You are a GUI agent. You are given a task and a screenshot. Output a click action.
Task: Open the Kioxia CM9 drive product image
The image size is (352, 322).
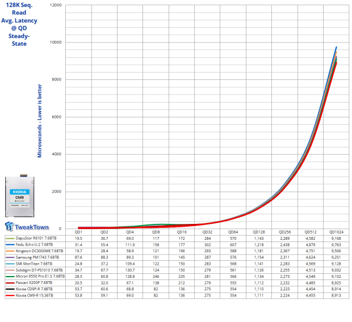pyautogui.click(x=20, y=196)
